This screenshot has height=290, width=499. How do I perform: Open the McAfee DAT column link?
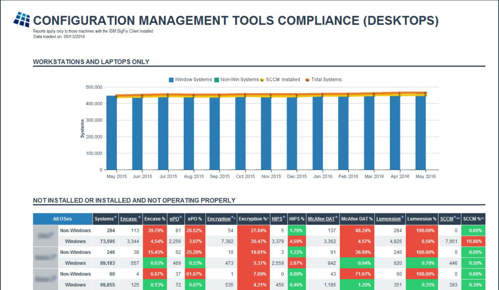322,219
